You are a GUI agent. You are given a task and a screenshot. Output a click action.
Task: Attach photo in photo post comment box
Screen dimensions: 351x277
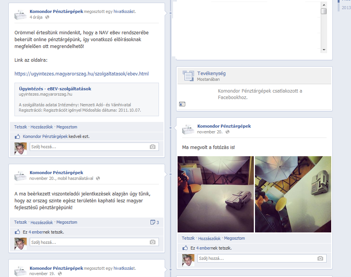(x=321, y=258)
